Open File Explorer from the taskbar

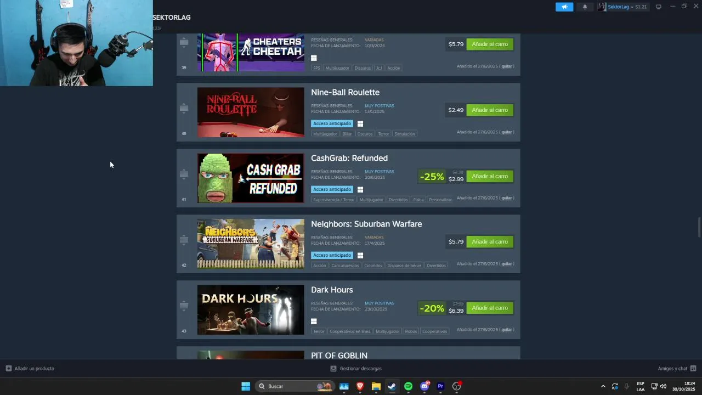pos(376,386)
